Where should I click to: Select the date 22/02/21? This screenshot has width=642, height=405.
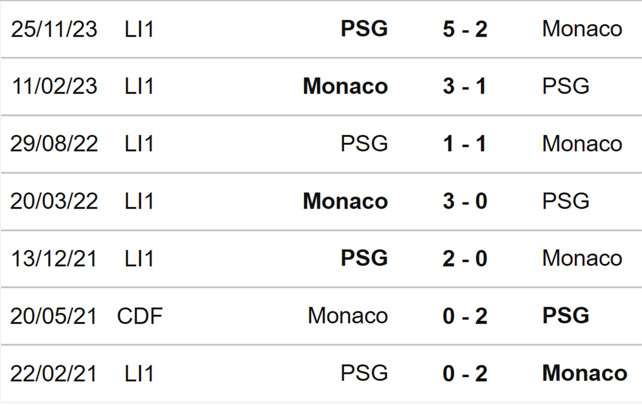[x=54, y=373]
